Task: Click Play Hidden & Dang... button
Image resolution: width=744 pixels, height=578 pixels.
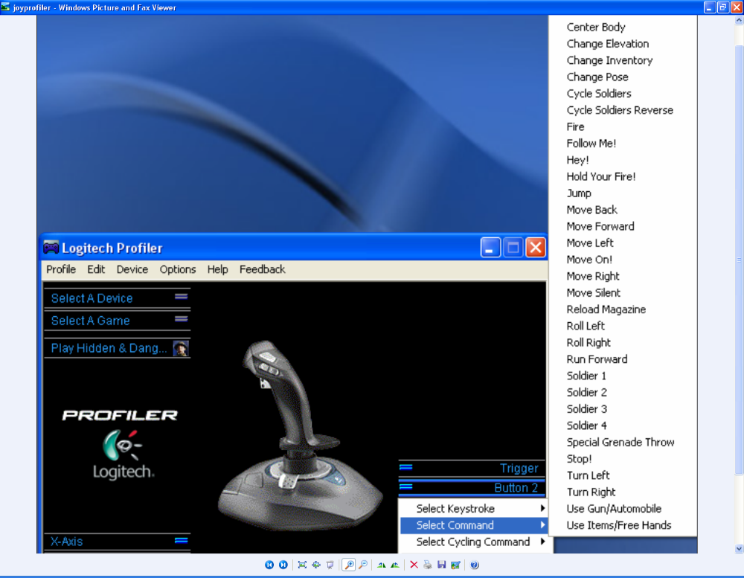Action: coord(118,348)
